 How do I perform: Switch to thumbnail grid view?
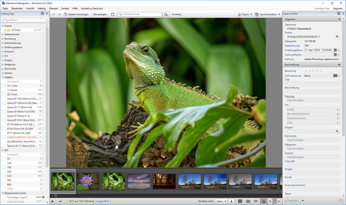click(240, 201)
